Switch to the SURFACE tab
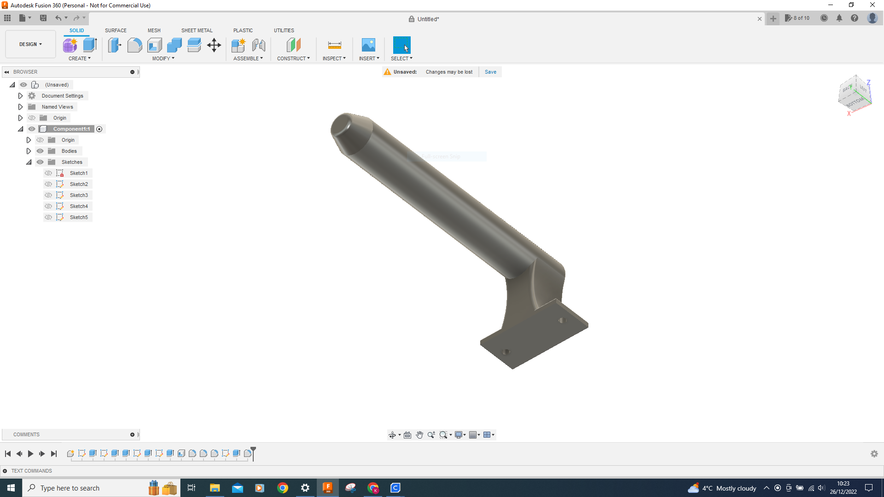This screenshot has height=497, width=884. (x=116, y=30)
